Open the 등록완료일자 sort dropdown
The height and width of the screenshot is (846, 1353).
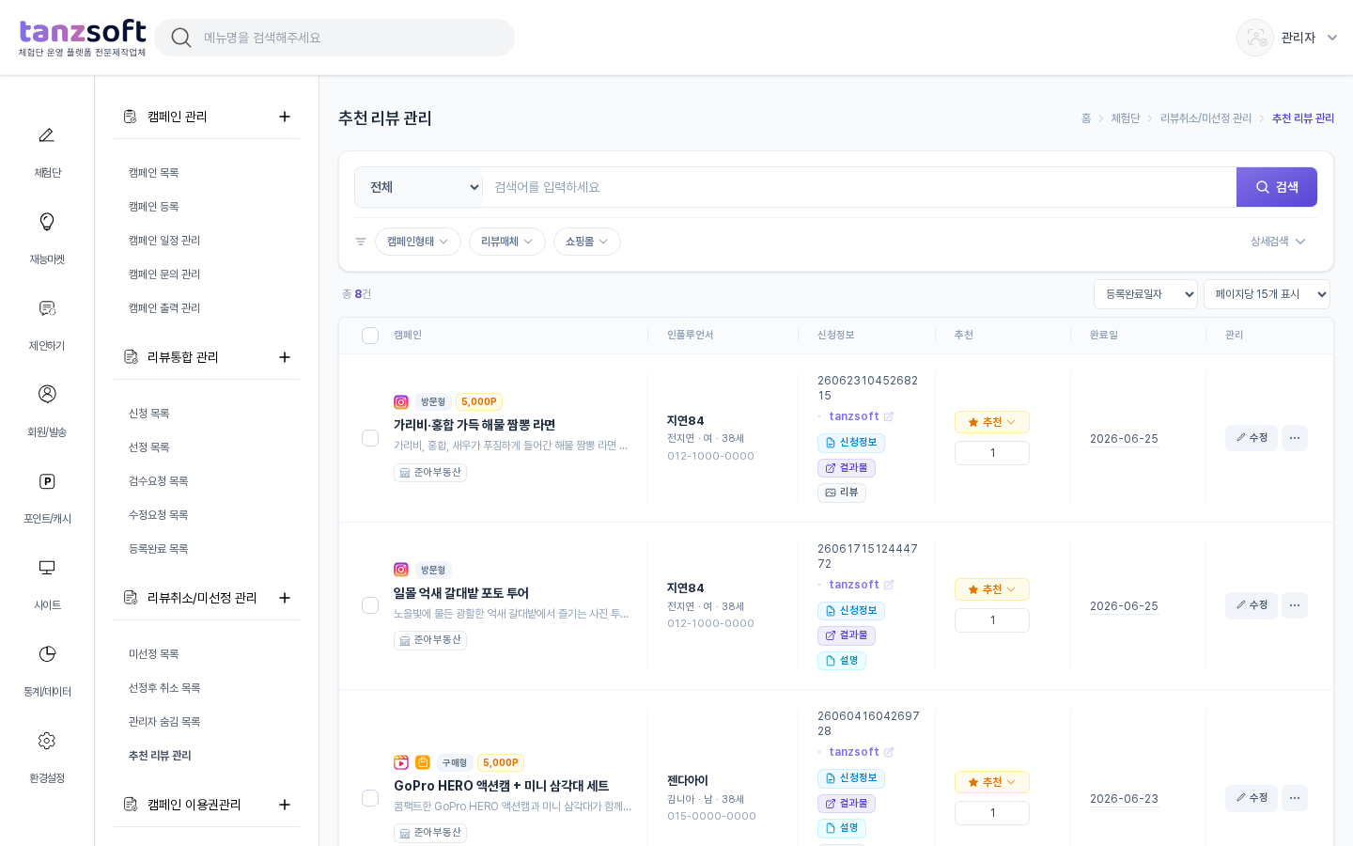click(x=1145, y=294)
